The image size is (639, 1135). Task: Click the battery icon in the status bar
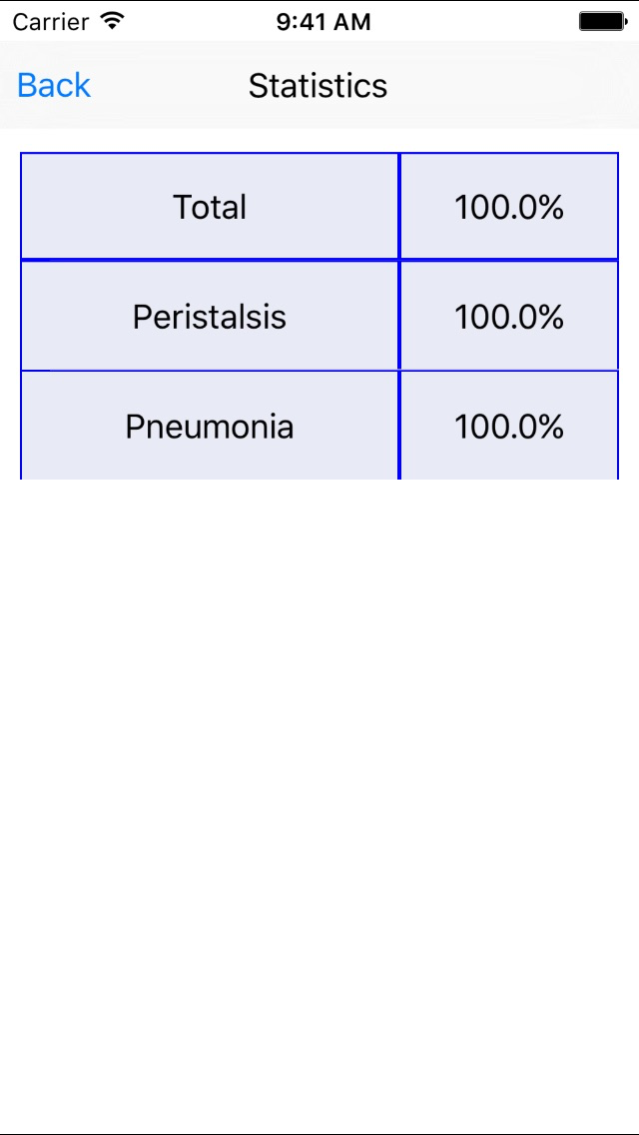[x=603, y=22]
